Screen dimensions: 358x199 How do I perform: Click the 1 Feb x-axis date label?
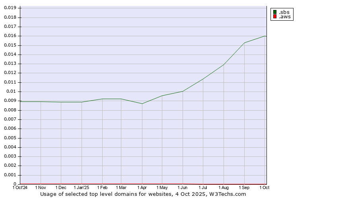pos(102,187)
